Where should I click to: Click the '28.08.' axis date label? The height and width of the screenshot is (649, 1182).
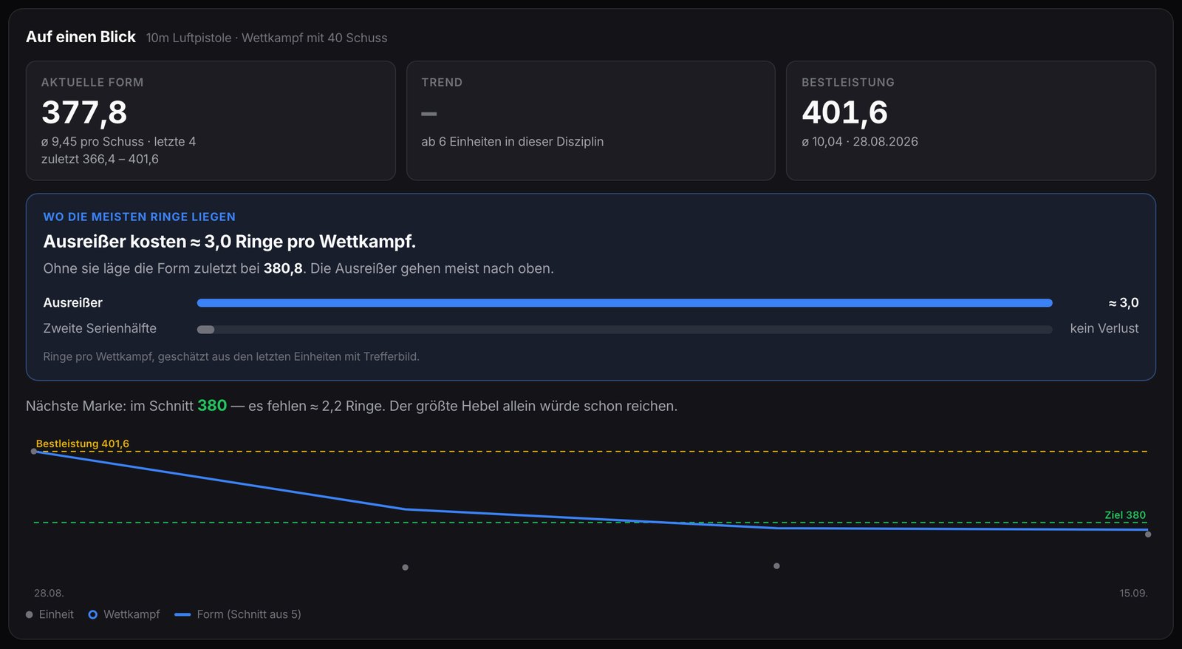(49, 594)
